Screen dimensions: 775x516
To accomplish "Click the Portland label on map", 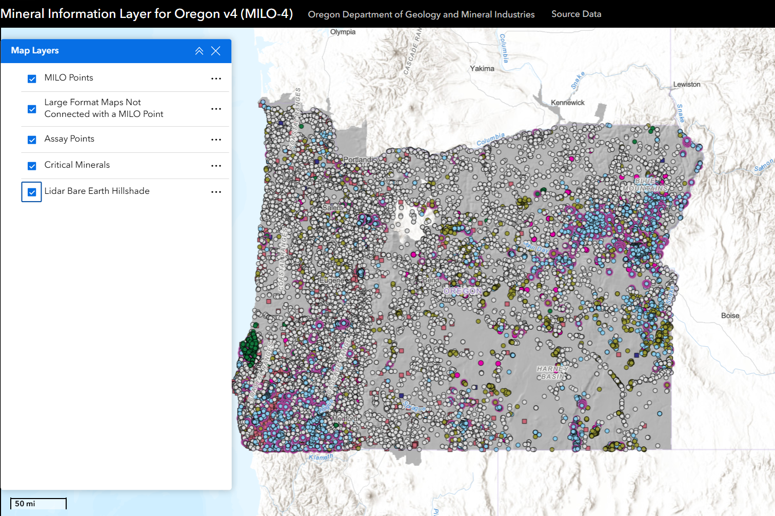I will (357, 160).
